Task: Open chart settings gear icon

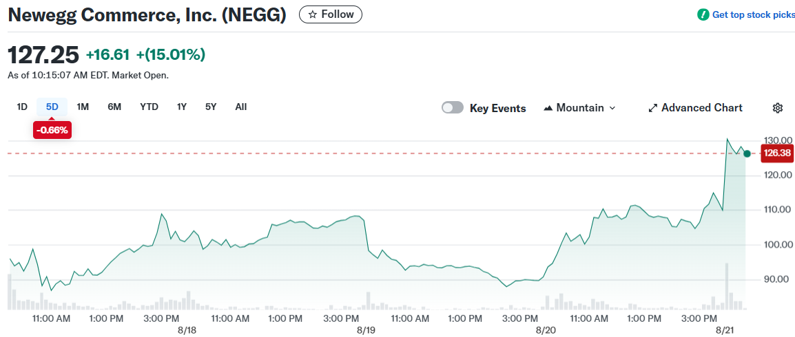Action: 778,108
